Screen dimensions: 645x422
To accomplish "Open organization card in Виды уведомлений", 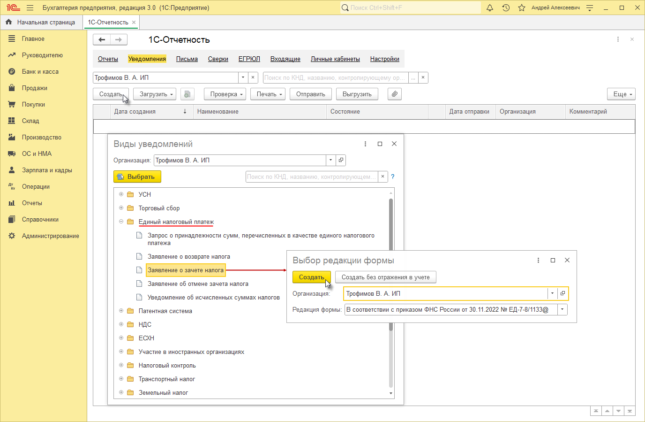I will click(x=341, y=160).
